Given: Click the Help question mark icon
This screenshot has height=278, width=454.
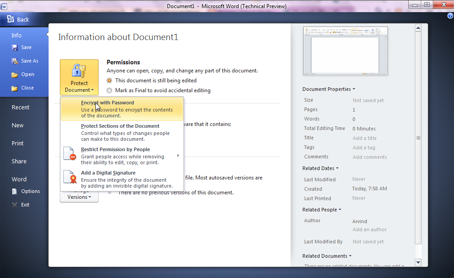Looking at the screenshot, I should 450,16.
